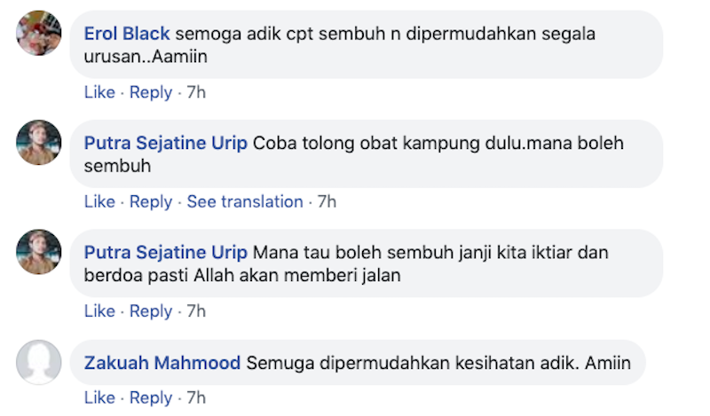Screen dimensions: 710x416
Task: Click Putra Sejatine Urip name on 'Coba tolong' comment
Action: (167, 144)
